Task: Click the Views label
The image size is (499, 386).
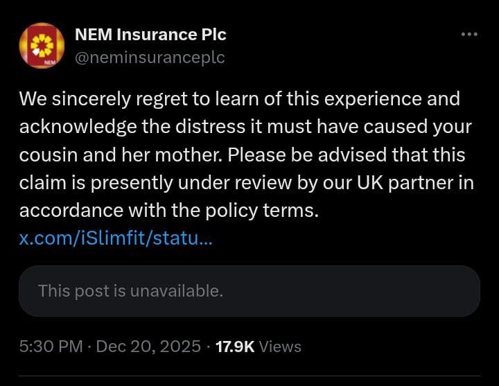Action: pyautogui.click(x=281, y=346)
